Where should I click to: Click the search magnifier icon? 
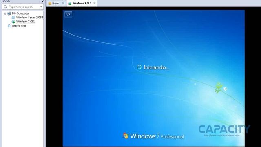pyautogui.click(x=5, y=7)
